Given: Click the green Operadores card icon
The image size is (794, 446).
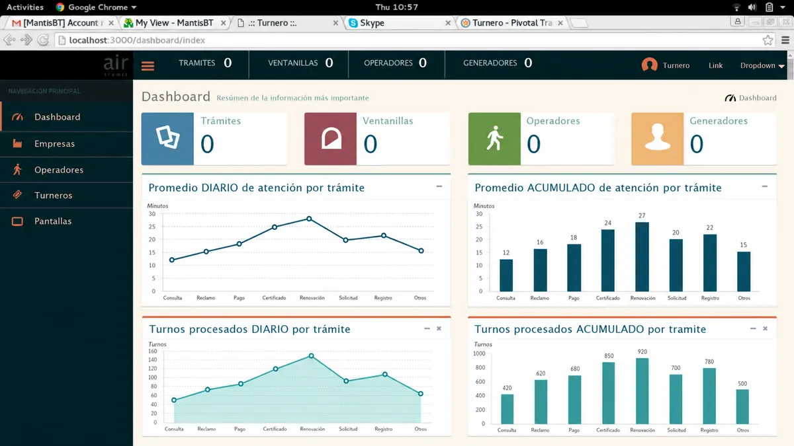Looking at the screenshot, I should pyautogui.click(x=494, y=139).
